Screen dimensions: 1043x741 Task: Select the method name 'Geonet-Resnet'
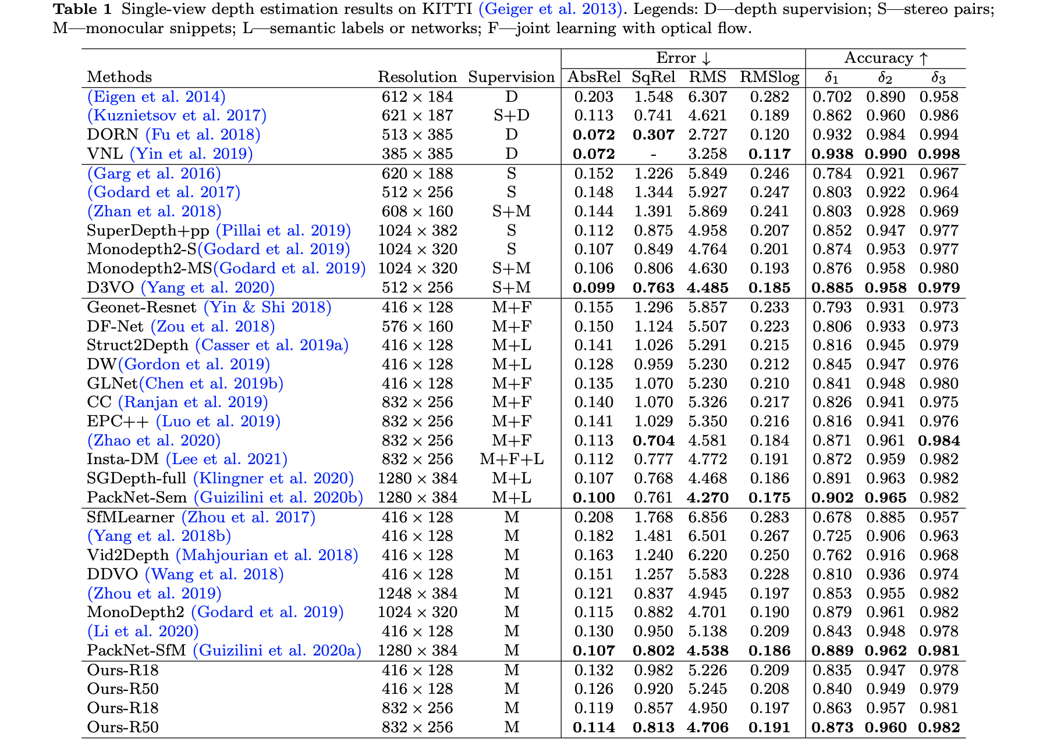point(142,307)
